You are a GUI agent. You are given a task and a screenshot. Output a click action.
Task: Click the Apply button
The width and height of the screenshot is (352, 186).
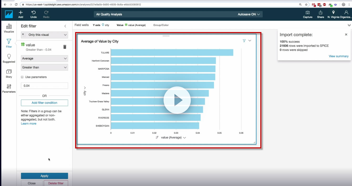click(44, 176)
